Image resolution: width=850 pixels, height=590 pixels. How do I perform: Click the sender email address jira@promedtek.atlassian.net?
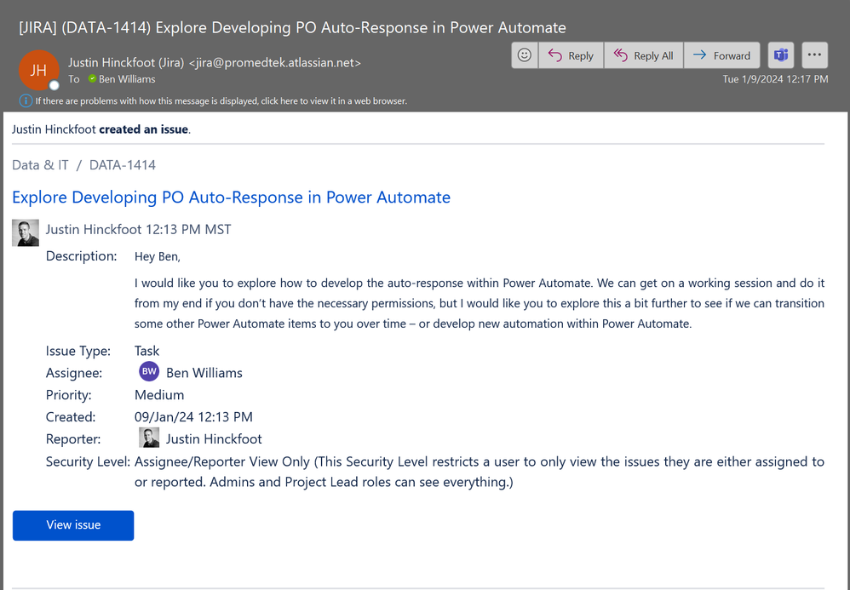(275, 63)
